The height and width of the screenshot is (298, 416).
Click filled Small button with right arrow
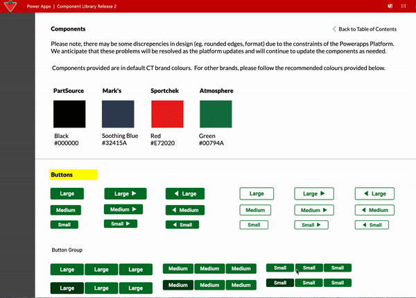pos(121,224)
